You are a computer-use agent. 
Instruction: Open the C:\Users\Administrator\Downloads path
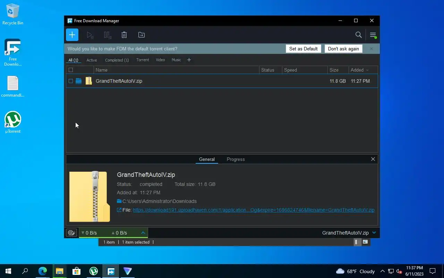click(160, 201)
